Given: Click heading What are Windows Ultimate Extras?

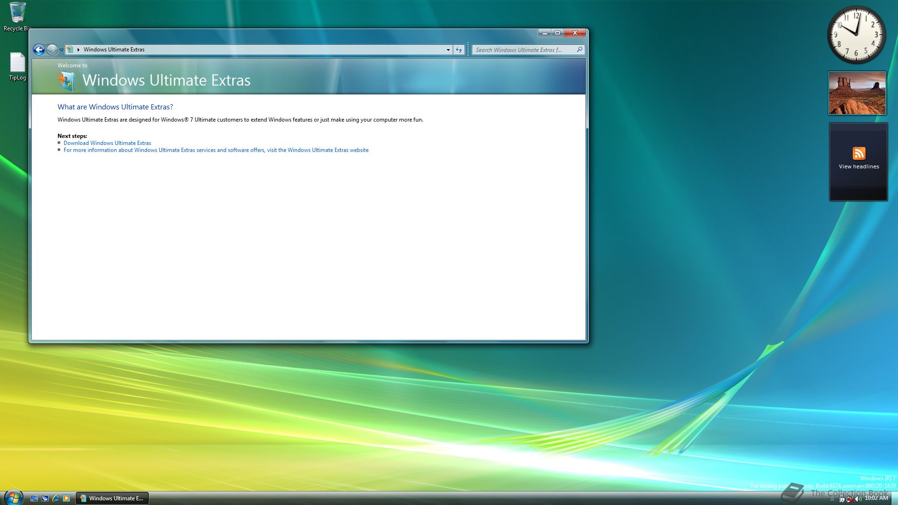Looking at the screenshot, I should 115,107.
